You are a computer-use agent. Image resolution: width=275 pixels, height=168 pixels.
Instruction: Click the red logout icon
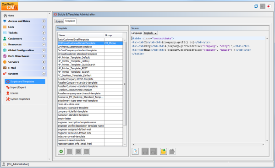coord(269,6)
